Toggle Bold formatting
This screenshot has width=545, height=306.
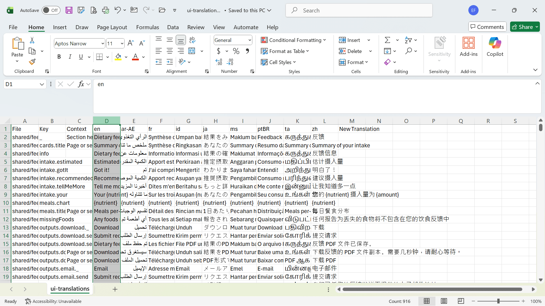pyautogui.click(x=59, y=57)
